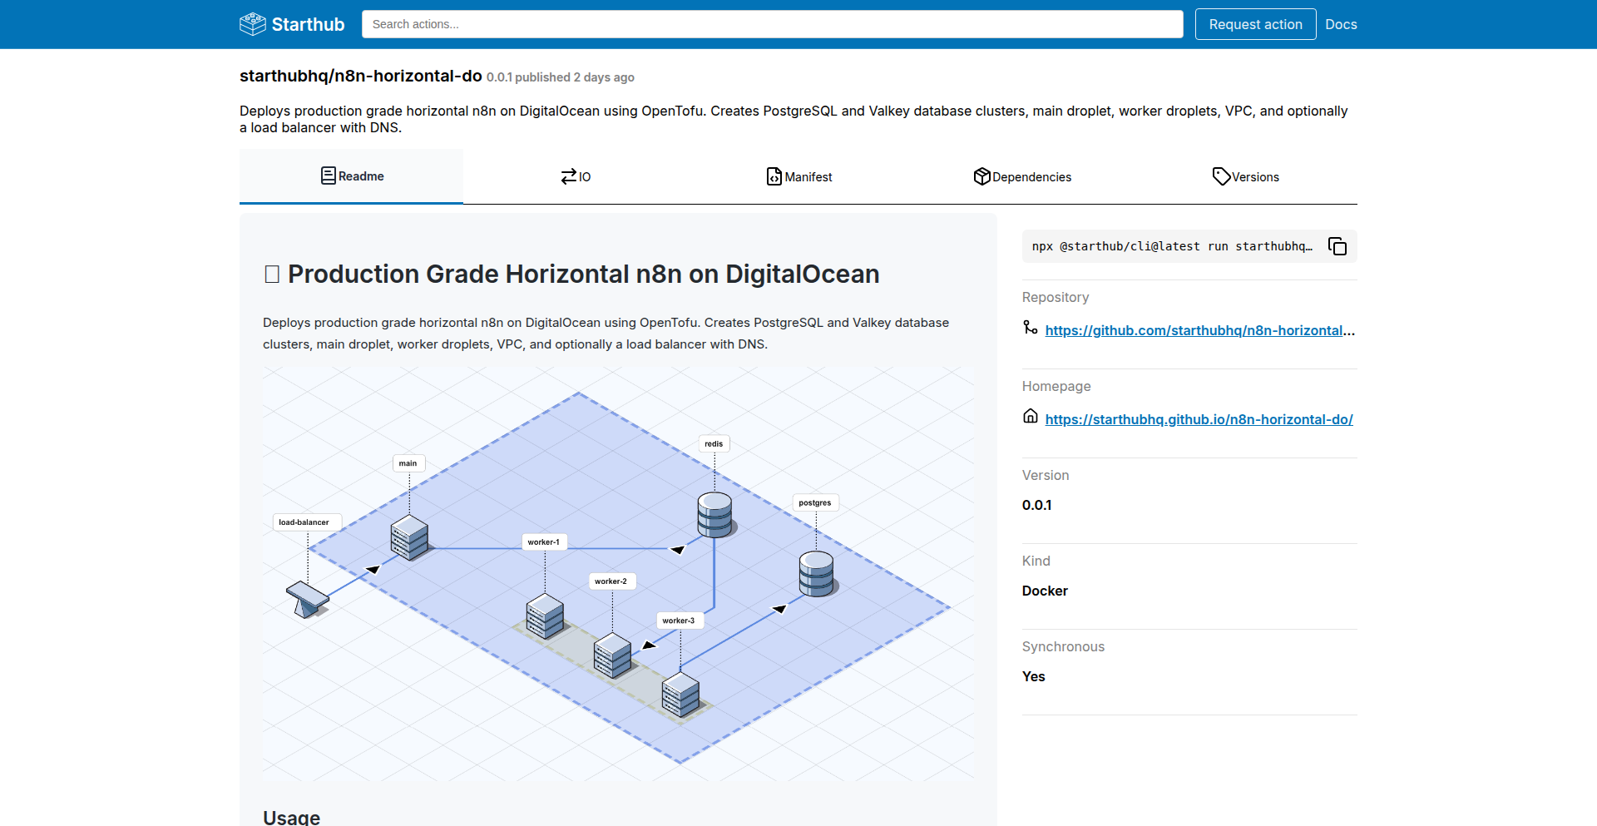This screenshot has width=1597, height=826.
Task: Click the Starthub brand name text
Action: click(308, 24)
